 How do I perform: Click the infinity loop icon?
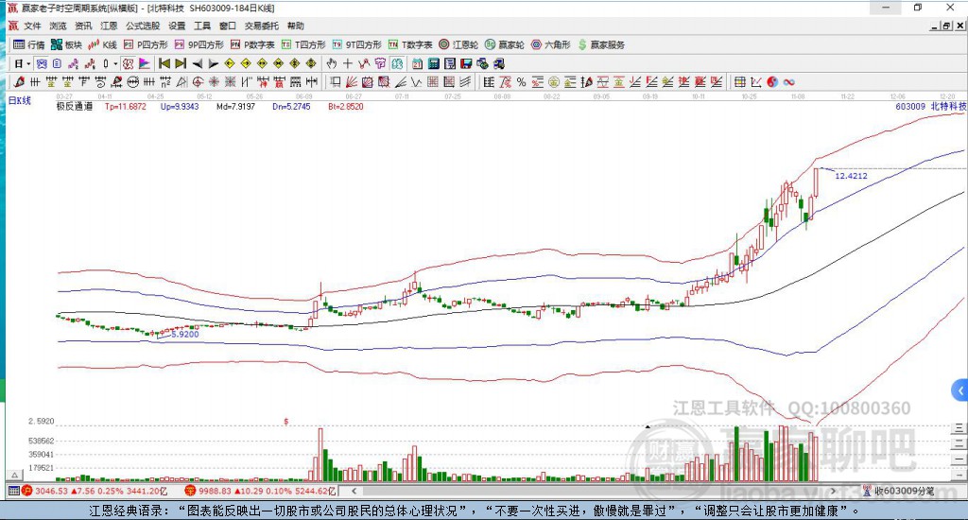(x=789, y=82)
